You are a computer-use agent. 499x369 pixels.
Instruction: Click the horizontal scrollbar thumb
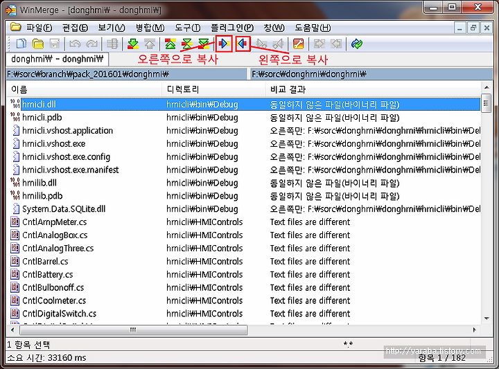pyautogui.click(x=133, y=330)
